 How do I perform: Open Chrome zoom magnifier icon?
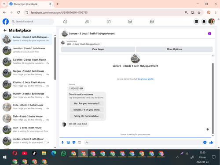(186, 12)
